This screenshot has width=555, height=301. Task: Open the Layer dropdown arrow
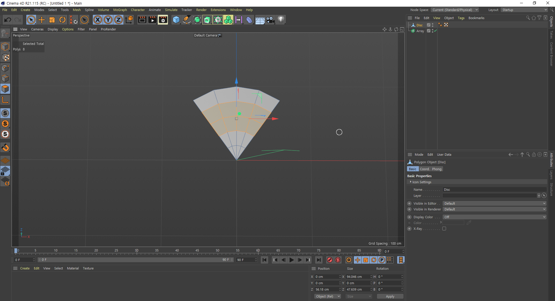(x=539, y=196)
